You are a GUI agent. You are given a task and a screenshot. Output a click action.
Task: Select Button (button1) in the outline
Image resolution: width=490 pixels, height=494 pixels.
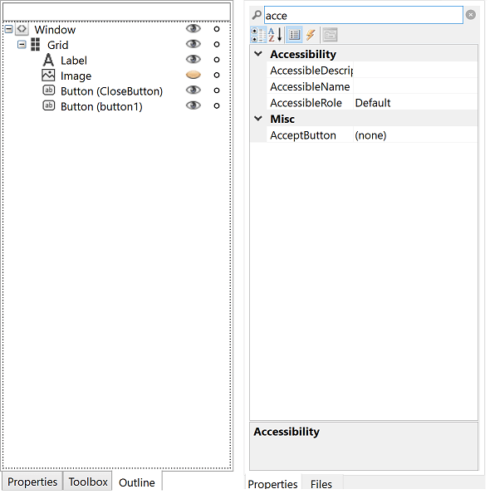(x=101, y=106)
